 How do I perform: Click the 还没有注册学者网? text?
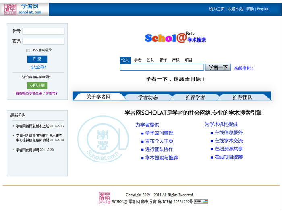36,77
